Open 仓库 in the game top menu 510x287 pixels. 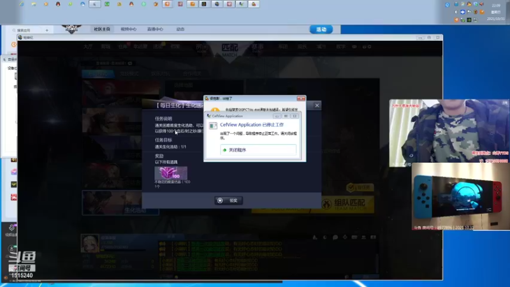tap(122, 47)
